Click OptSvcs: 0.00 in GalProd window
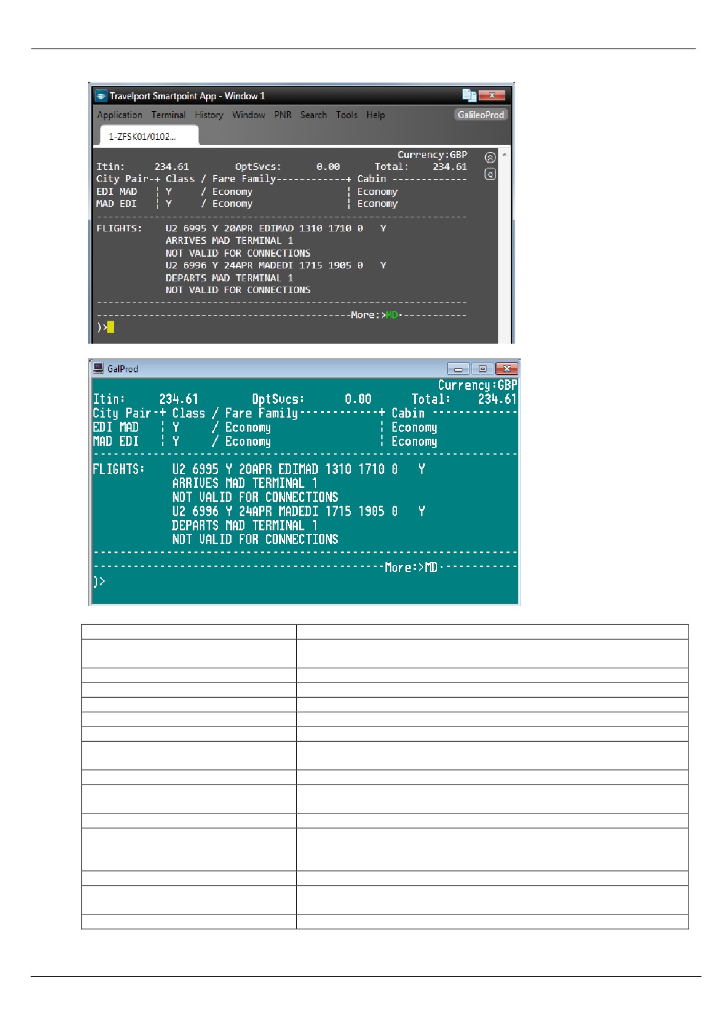 (311, 399)
